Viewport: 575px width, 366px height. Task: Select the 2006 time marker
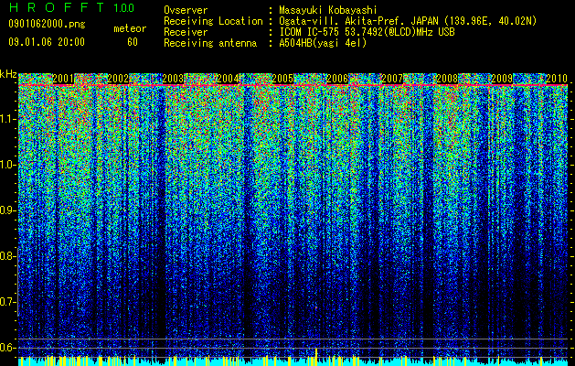(x=337, y=79)
